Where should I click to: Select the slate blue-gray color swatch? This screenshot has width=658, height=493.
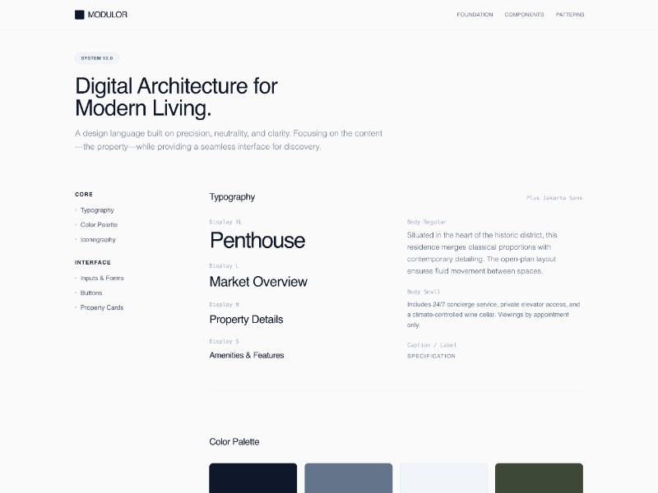pos(348,478)
